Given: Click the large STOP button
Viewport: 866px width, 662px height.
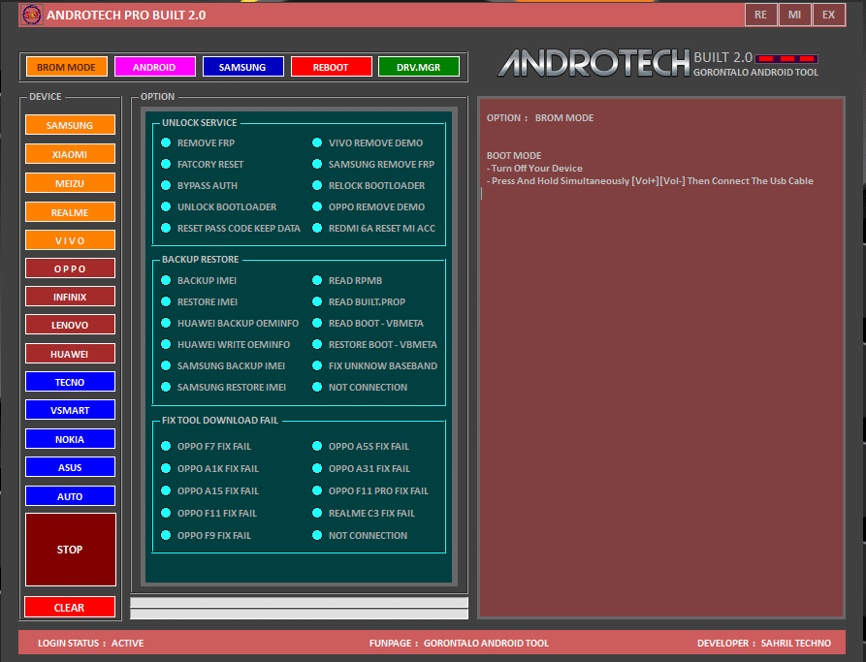Looking at the screenshot, I should (70, 550).
